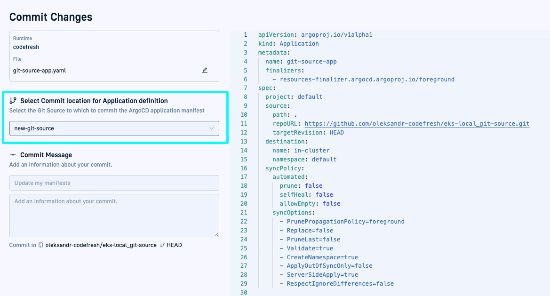The width and height of the screenshot is (550, 296).
Task: Click into the commit description text area
Action: click(x=114, y=215)
